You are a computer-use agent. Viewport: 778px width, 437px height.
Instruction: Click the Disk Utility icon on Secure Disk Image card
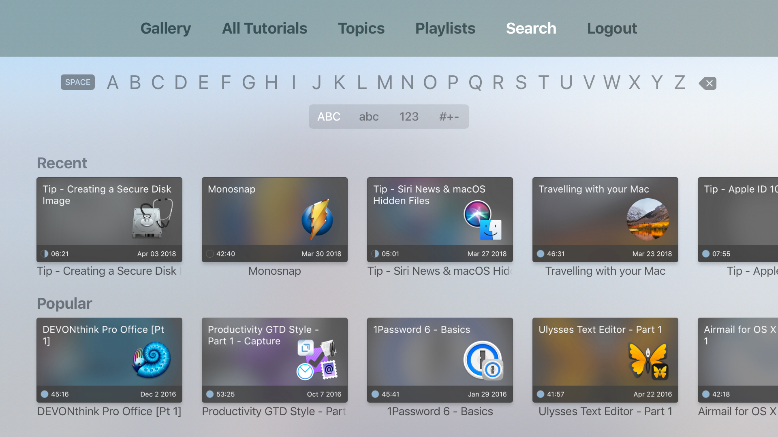(x=152, y=219)
